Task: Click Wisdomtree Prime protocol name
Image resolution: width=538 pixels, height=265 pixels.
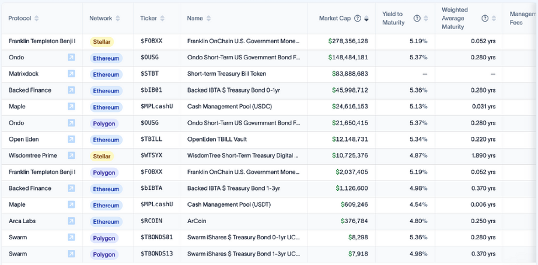Action: point(33,156)
